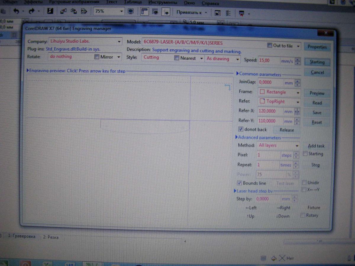Click the Undo arrow in CorelDRAW toolbar
Screen dimensions: 355x266
(16, 11)
